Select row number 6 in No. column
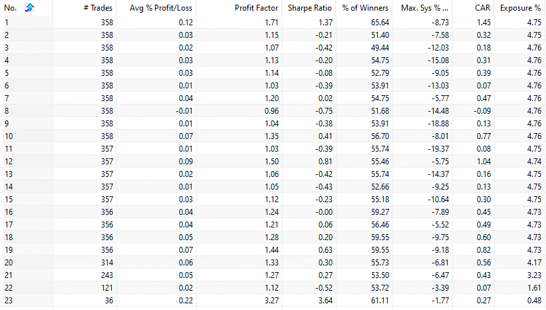Screen dimensions: 546x310 tap(7, 86)
